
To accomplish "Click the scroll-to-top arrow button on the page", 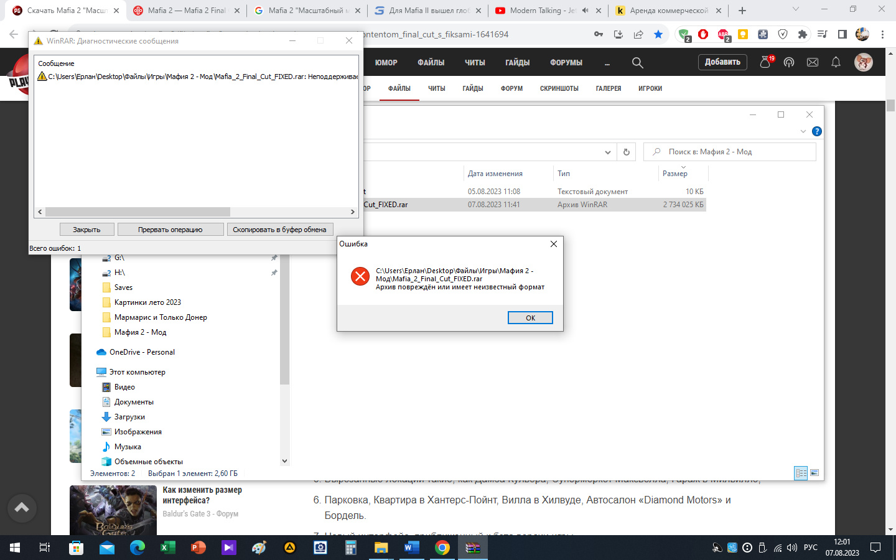I will click(x=22, y=508).
